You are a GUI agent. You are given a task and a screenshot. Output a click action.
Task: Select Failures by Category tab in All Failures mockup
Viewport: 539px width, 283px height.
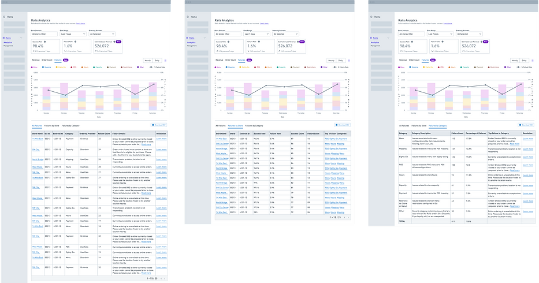(71, 126)
